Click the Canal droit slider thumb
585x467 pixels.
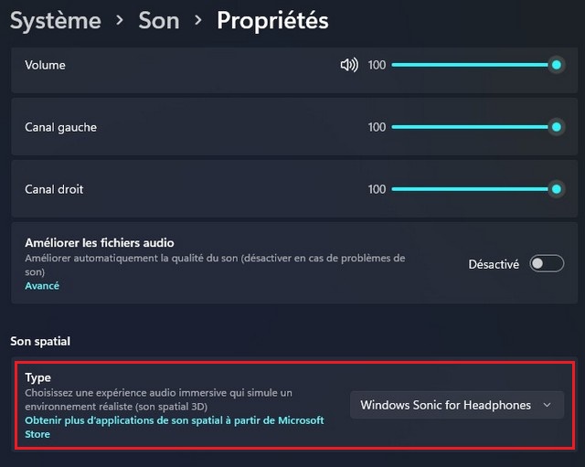pyautogui.click(x=556, y=189)
